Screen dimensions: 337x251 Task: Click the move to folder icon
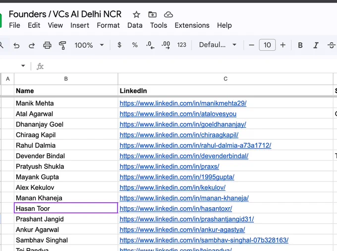pos(152,15)
